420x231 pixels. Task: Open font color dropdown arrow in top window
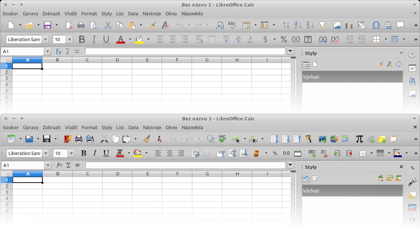130,40
